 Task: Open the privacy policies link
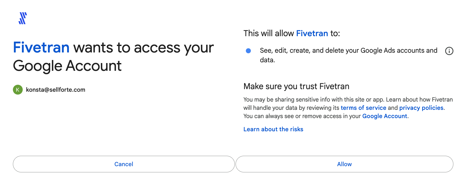[421, 108]
